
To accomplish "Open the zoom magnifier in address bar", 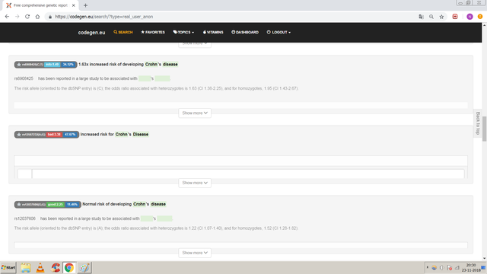I will coord(431,17).
